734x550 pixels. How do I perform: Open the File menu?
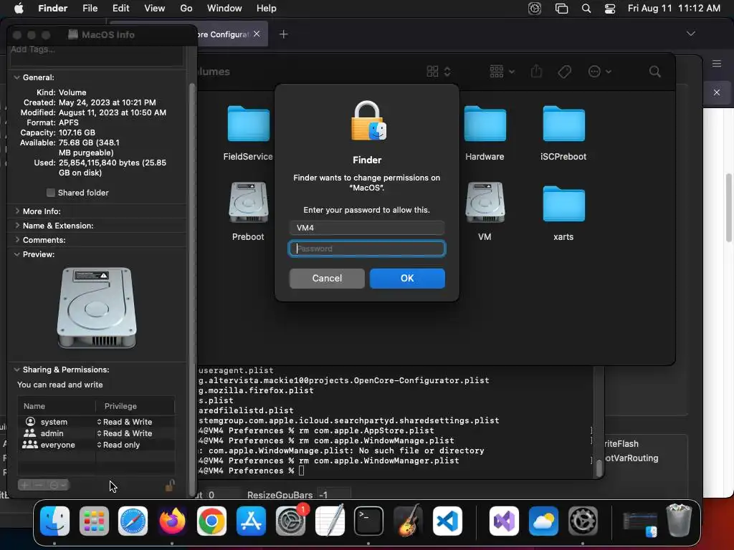point(90,9)
